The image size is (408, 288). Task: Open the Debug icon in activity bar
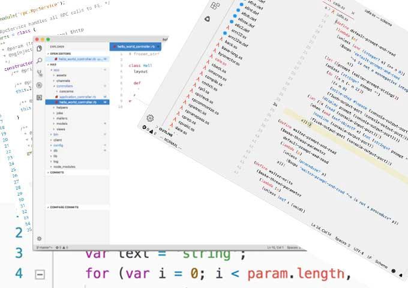(x=39, y=85)
